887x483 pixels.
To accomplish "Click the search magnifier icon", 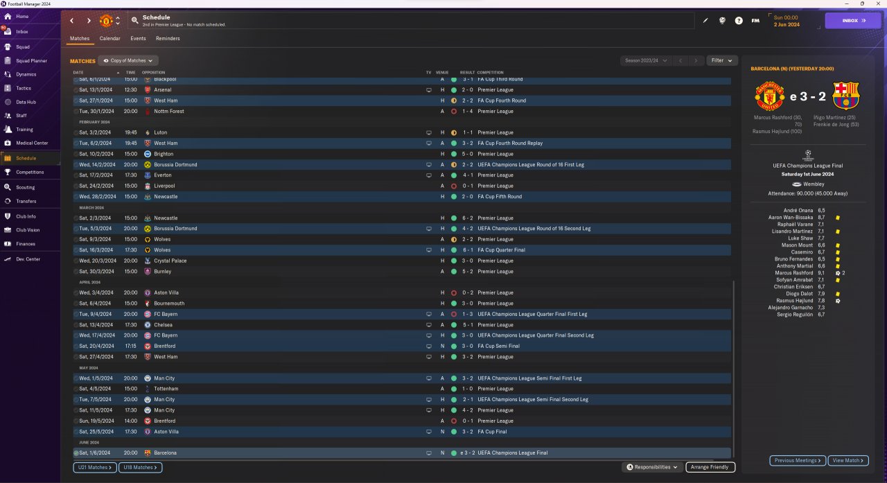I will tap(134, 20).
